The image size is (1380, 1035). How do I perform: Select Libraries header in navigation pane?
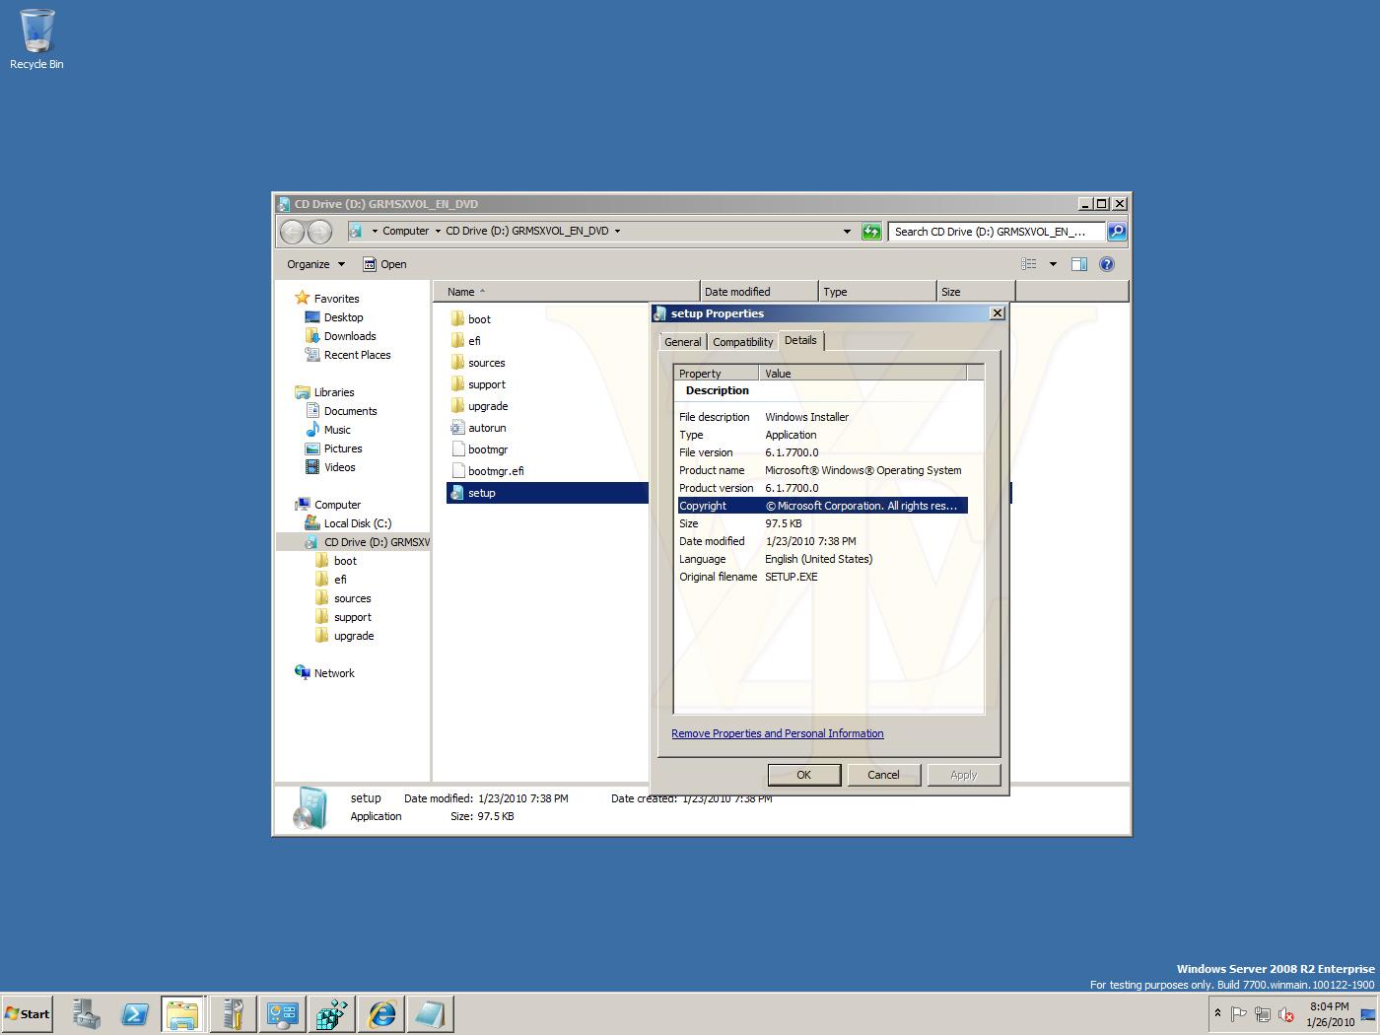[x=324, y=392]
